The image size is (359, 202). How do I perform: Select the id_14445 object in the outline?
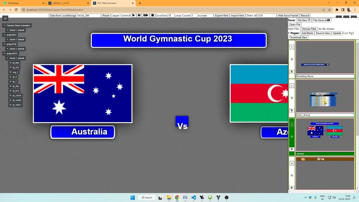click(15, 100)
